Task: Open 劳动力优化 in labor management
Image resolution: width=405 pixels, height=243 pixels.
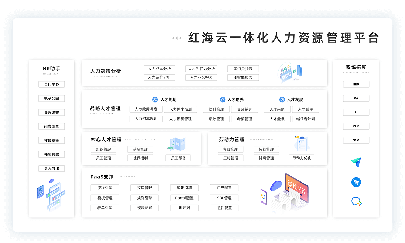Action: point(302,158)
